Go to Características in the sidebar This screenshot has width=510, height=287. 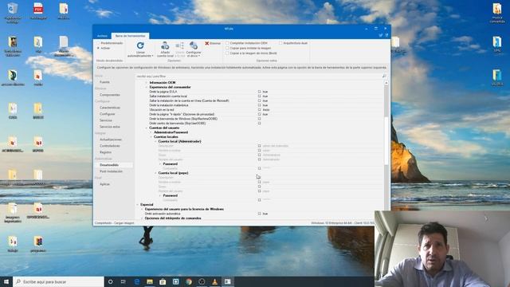point(110,108)
